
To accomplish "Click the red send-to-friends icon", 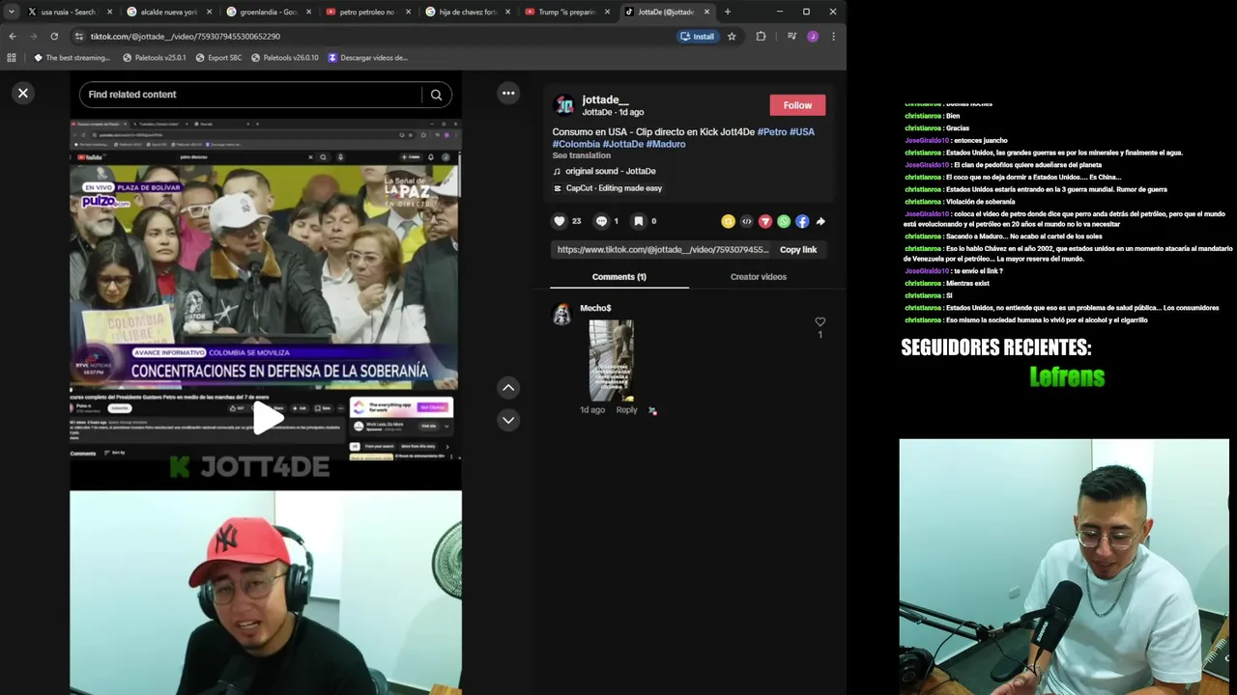I will pos(765,221).
